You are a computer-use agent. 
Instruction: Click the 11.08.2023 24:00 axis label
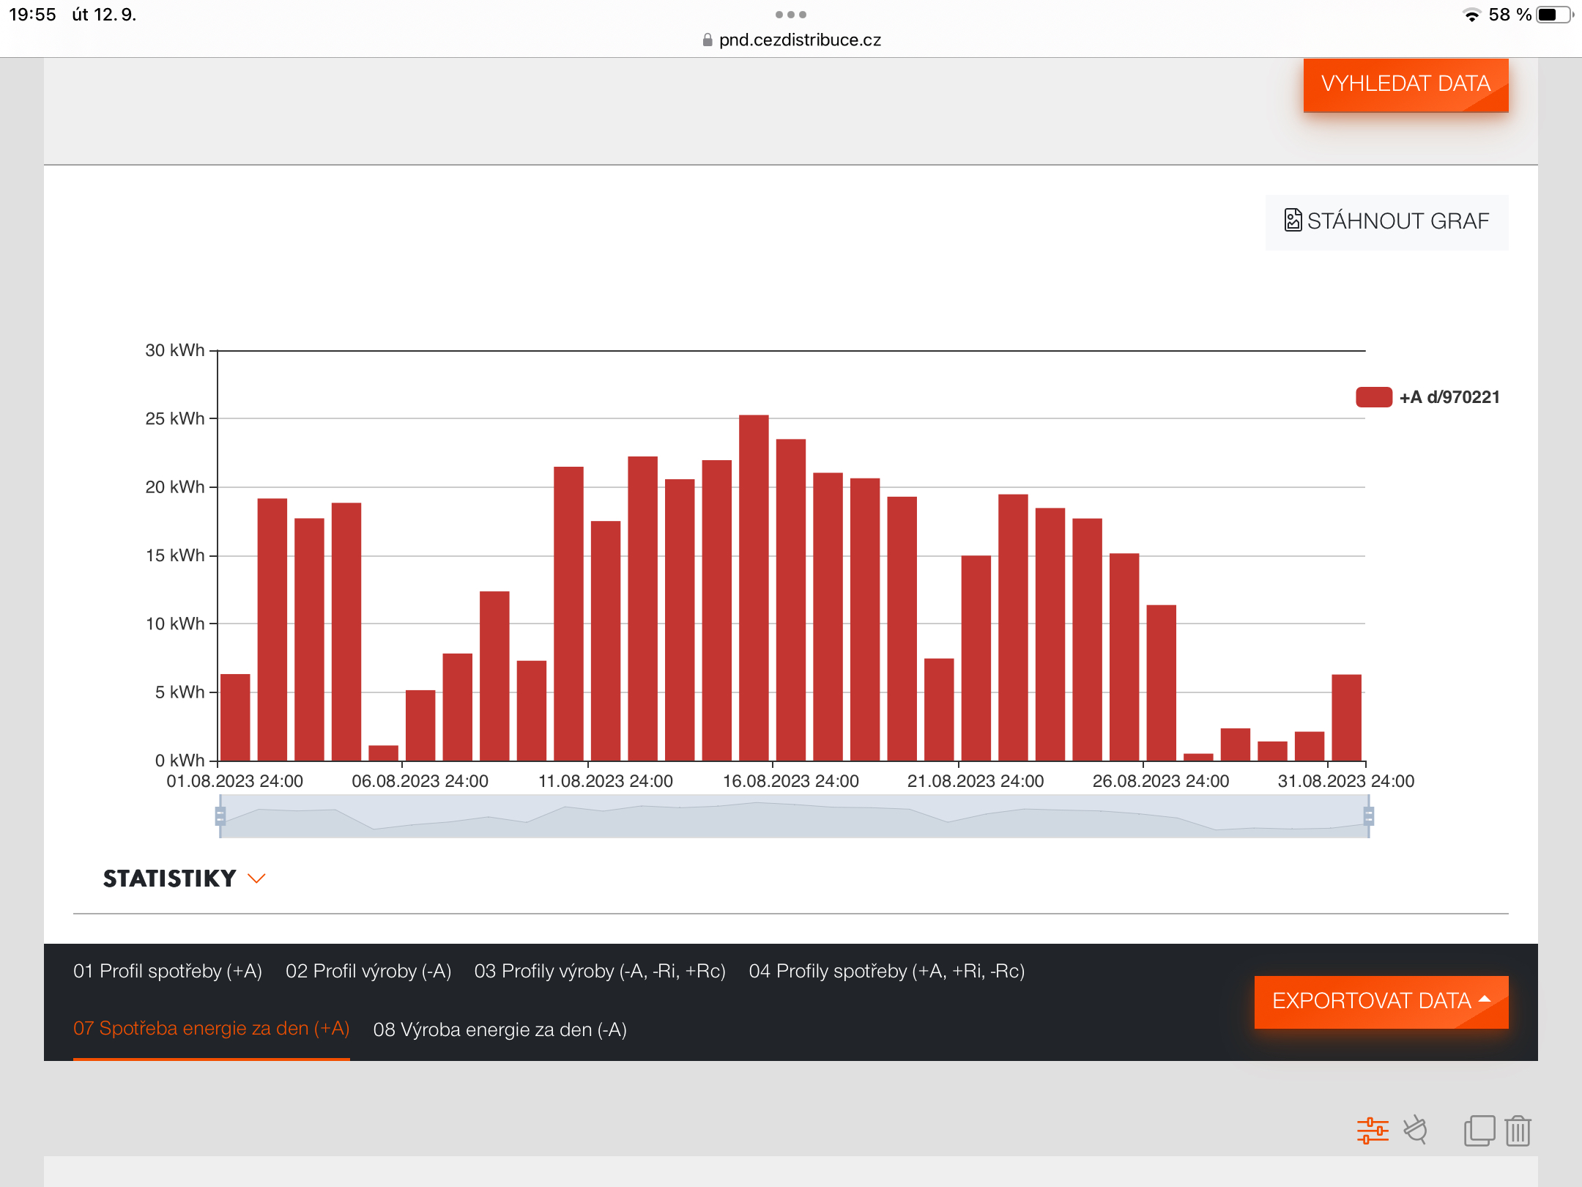(606, 781)
